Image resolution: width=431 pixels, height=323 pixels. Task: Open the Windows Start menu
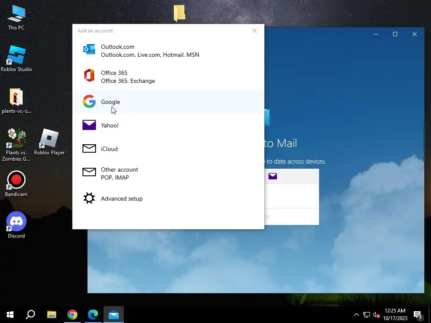pyautogui.click(x=10, y=315)
